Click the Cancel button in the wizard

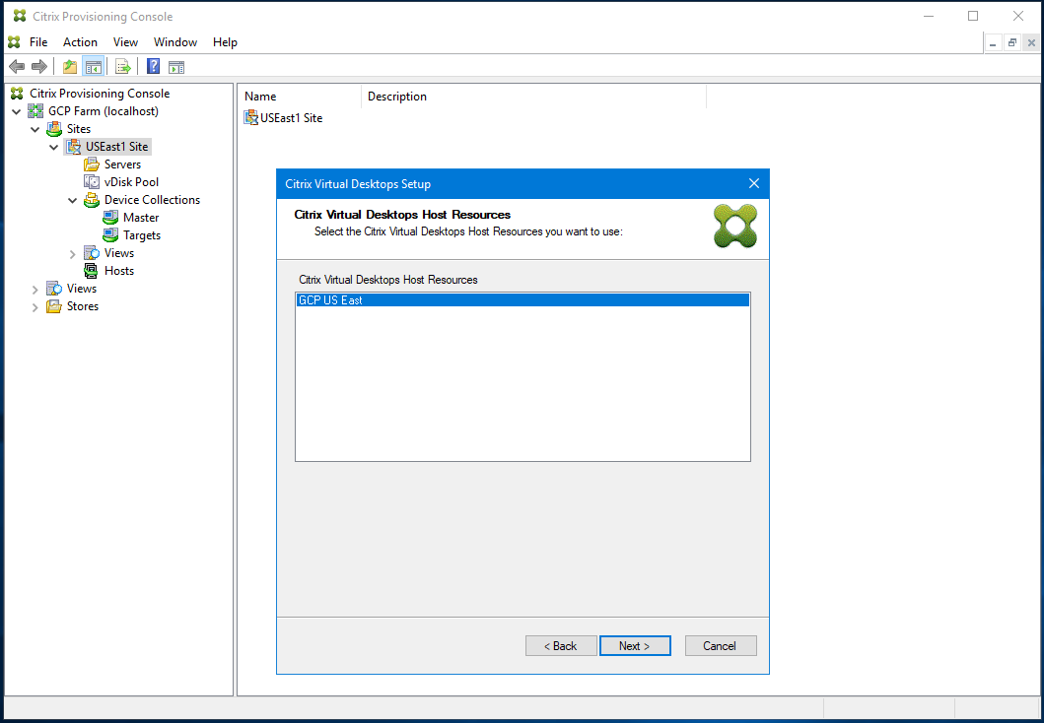point(721,645)
